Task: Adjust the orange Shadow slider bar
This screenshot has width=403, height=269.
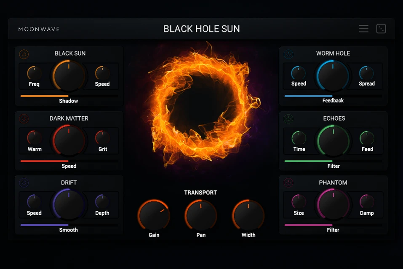Action: [x=69, y=96]
